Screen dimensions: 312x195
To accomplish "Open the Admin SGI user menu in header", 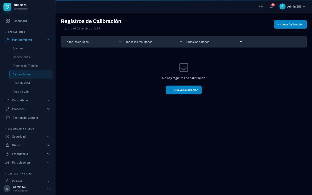I will pyautogui.click(x=292, y=6).
